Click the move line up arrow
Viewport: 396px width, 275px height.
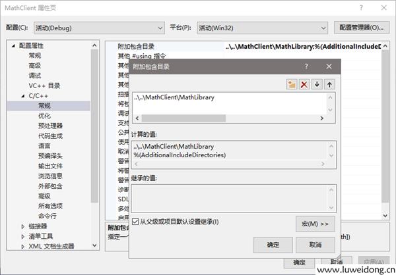[329, 84]
